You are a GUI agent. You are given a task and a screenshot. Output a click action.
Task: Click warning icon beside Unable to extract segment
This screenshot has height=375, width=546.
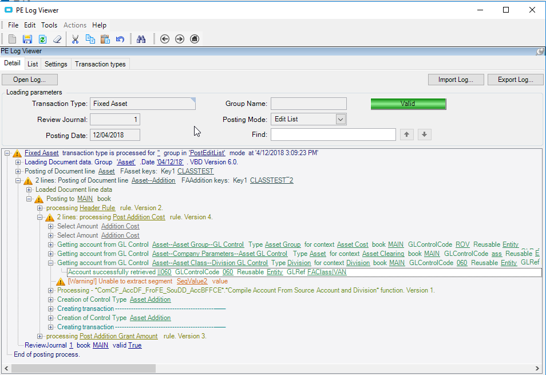[61, 282]
